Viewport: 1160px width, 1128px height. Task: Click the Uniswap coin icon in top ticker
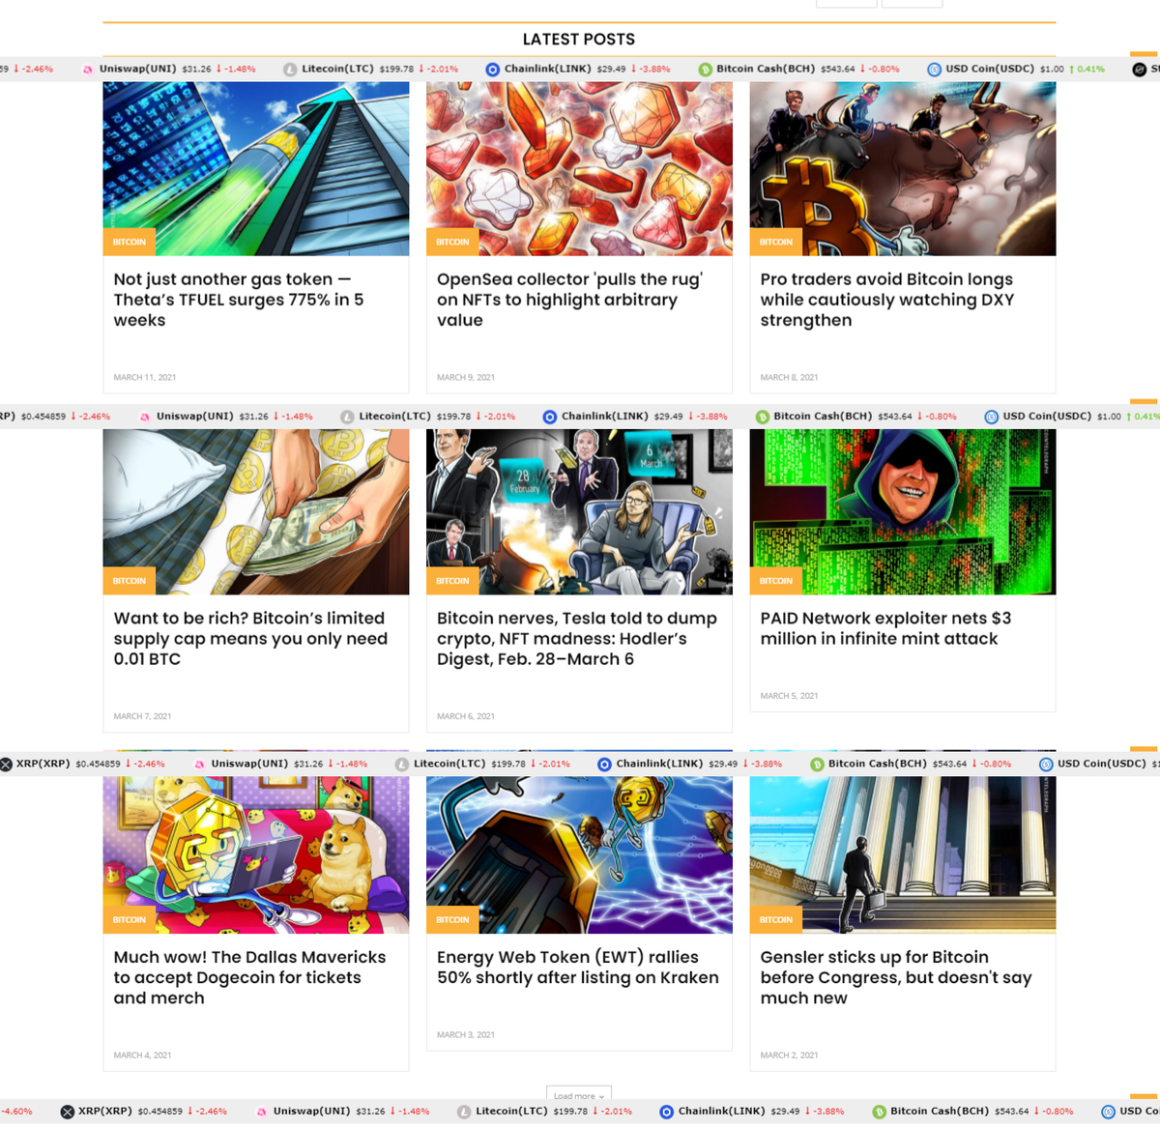87,69
